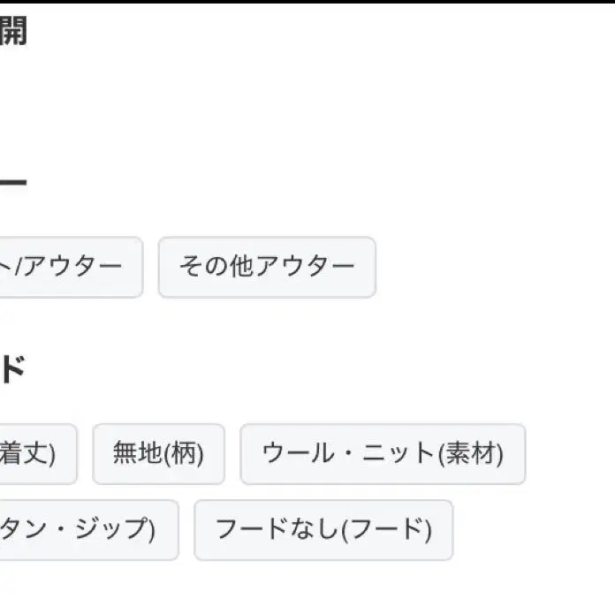The image size is (615, 615).
Task: Select the partially visible ト/アウター category tag
Action: (x=69, y=267)
